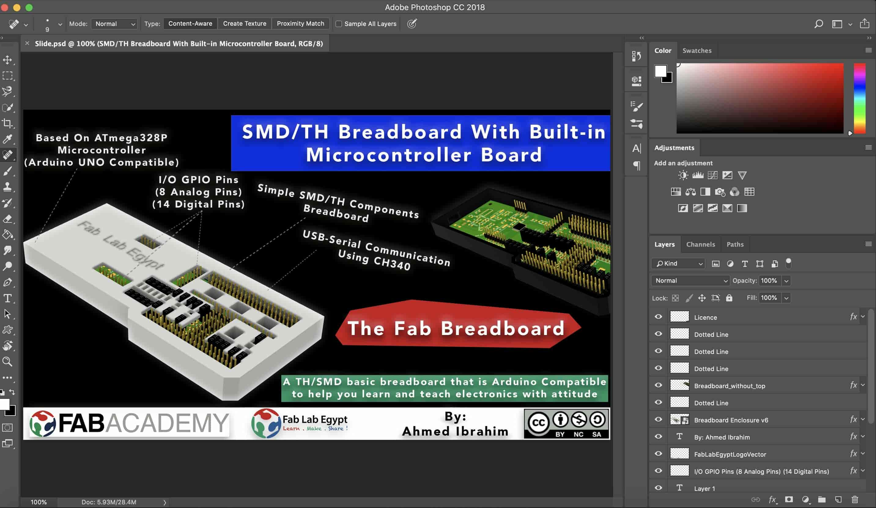Select the Brush tool
The width and height of the screenshot is (876, 508).
click(x=7, y=171)
